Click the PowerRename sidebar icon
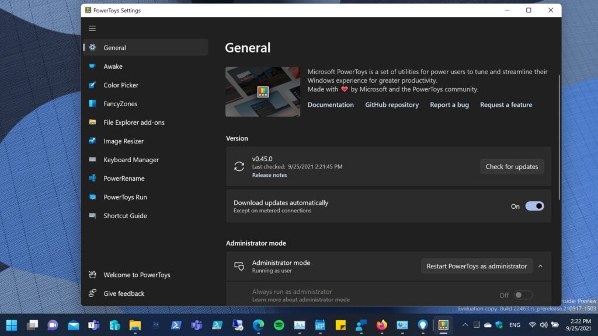 point(92,178)
